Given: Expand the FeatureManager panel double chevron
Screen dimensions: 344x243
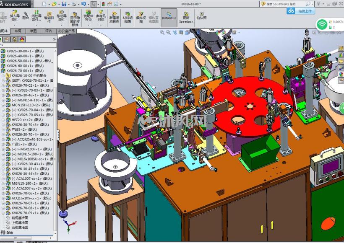Looking at the screenshot, I should coord(54,39).
